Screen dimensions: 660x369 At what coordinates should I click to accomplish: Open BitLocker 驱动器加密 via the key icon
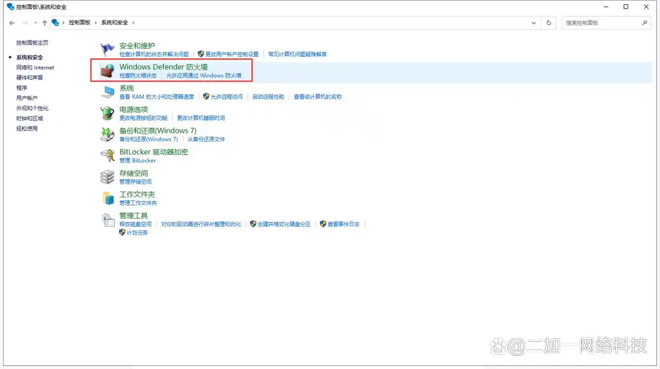107,155
